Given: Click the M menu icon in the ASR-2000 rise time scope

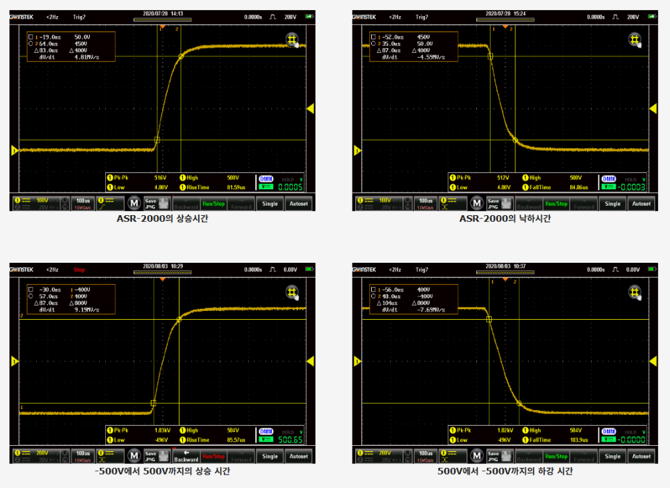Looking at the screenshot, I should pos(134,204).
